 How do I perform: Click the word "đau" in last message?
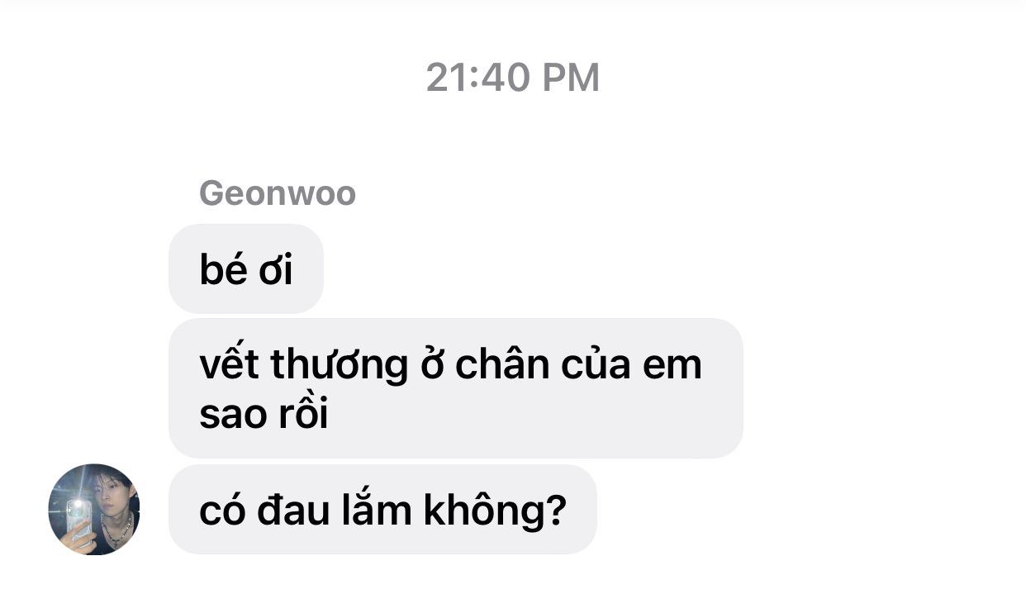[x=293, y=511]
